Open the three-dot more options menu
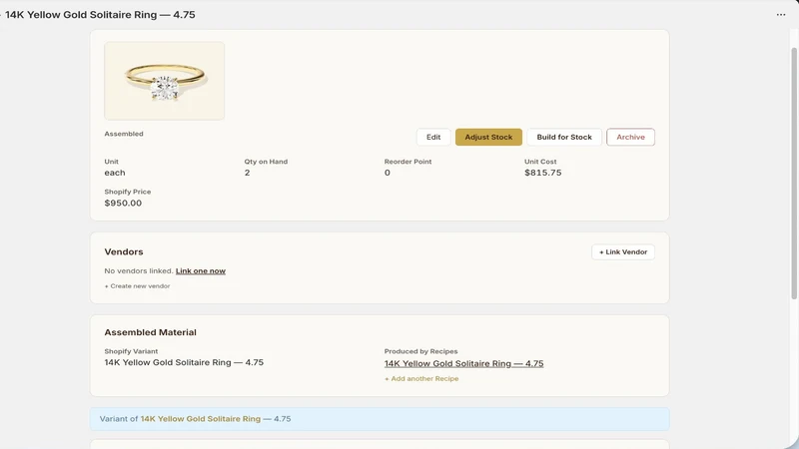The height and width of the screenshot is (449, 799). point(781,15)
